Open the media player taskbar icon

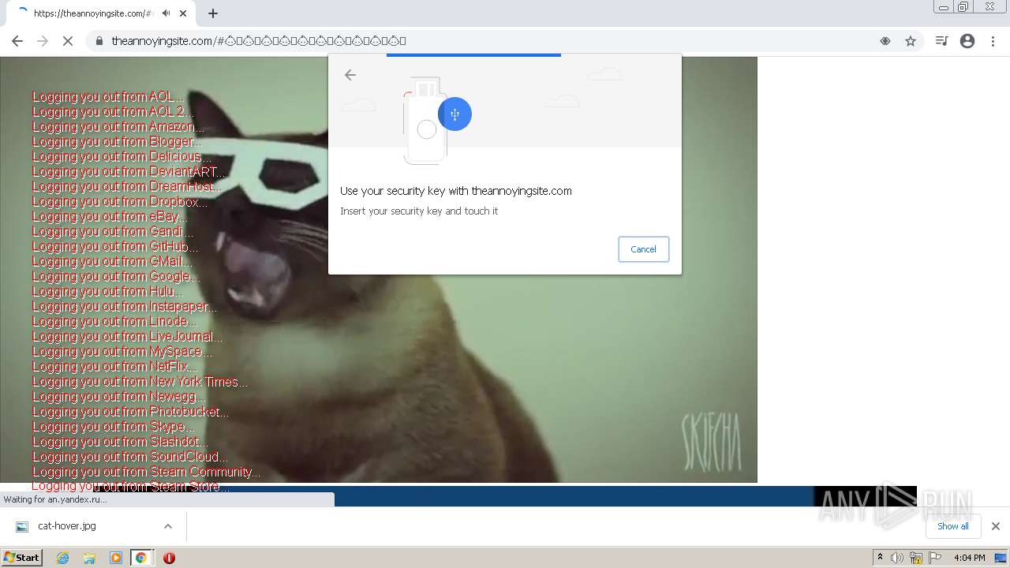click(116, 558)
